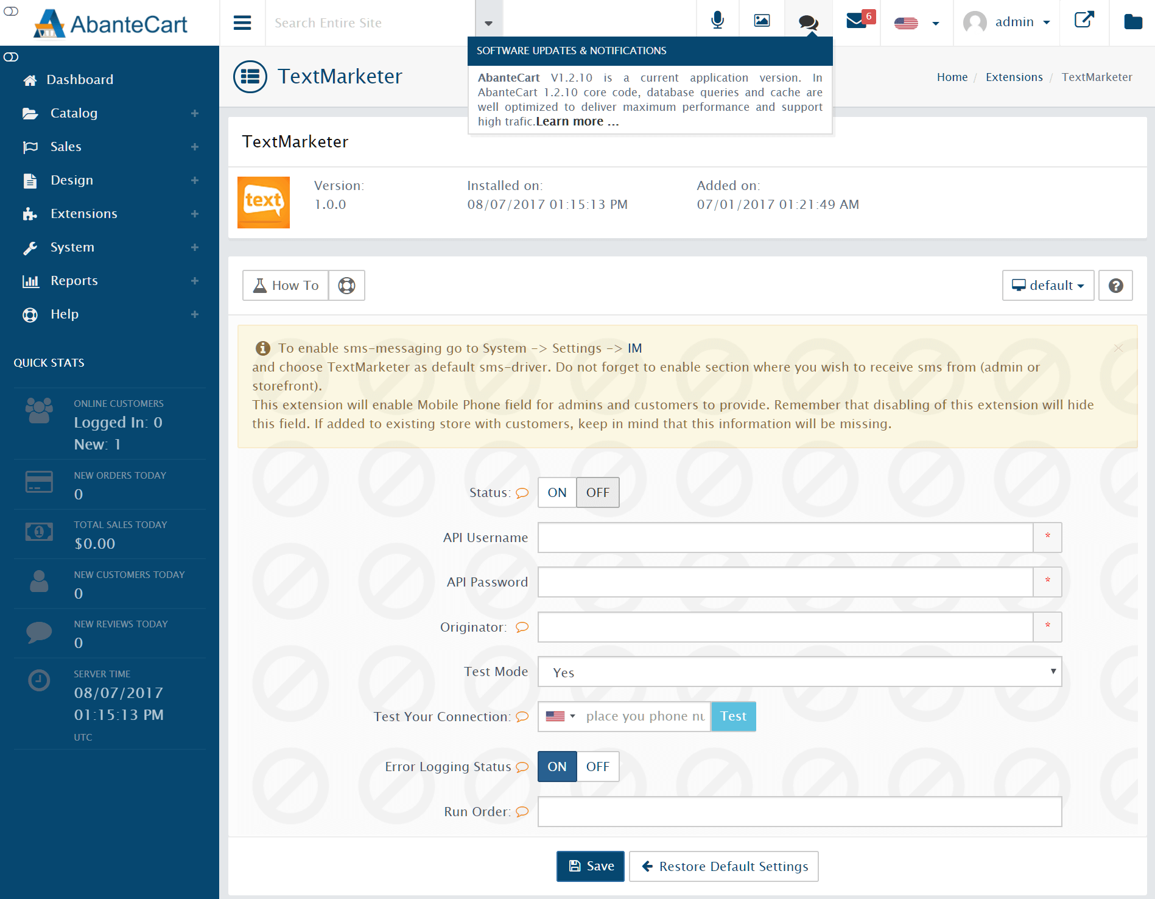Click the Save button
1155x899 pixels.
[x=591, y=866]
